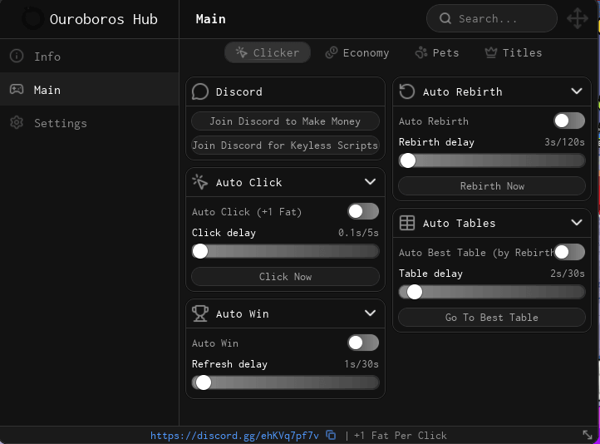Image resolution: width=600 pixels, height=444 pixels.
Task: Click the Refresh delay slider handle
Action: click(204, 382)
